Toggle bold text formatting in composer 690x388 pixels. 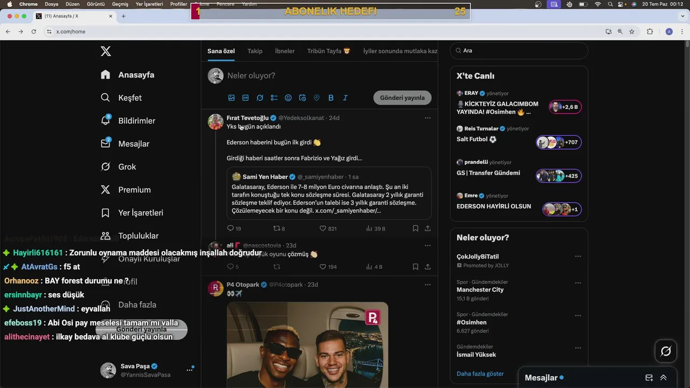tap(331, 98)
